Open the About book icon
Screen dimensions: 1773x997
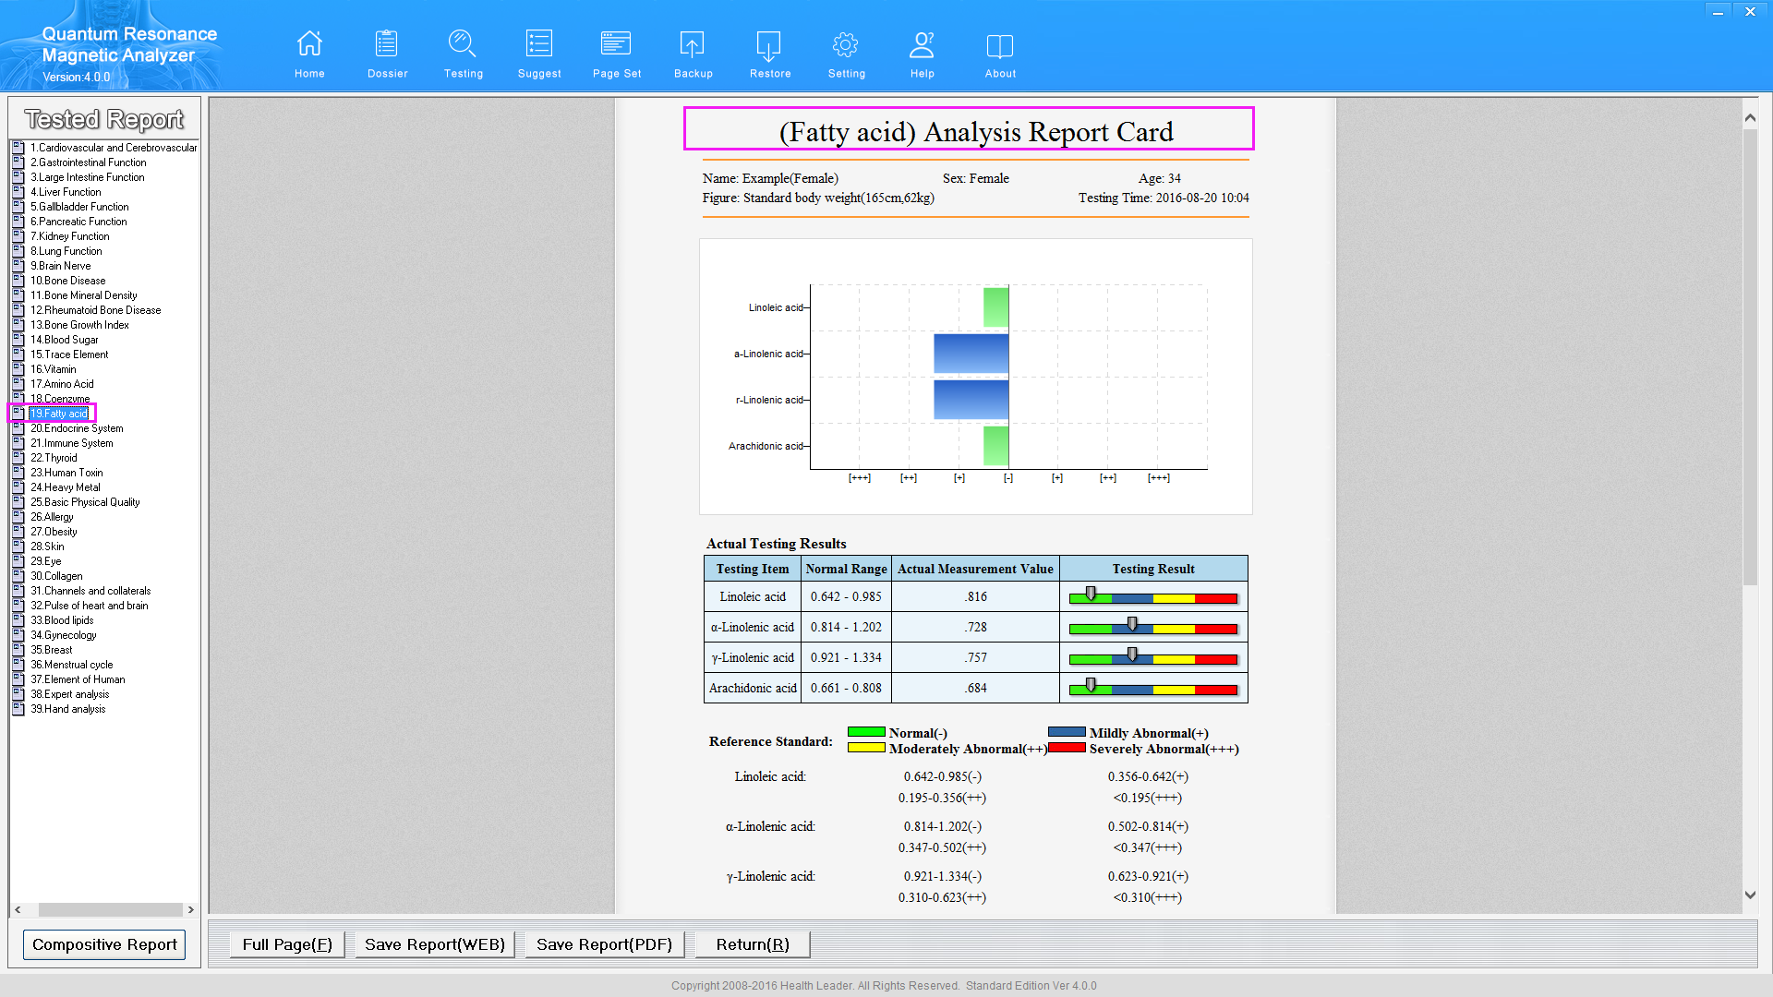1000,46
